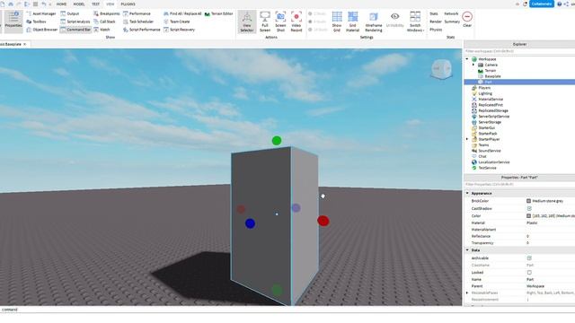Click the Collaborate button
This screenshot has height=323, width=575.
click(x=542, y=4)
